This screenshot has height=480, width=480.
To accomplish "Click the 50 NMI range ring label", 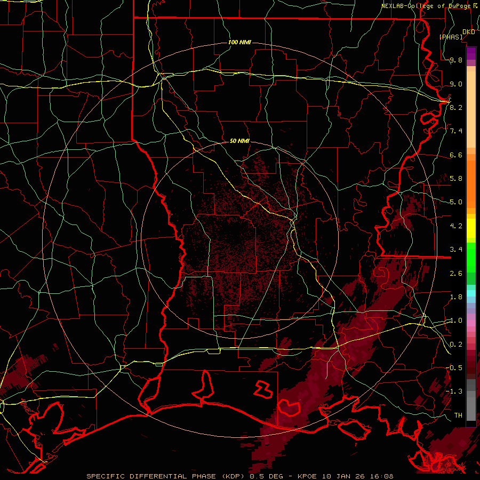I will click(x=239, y=141).
